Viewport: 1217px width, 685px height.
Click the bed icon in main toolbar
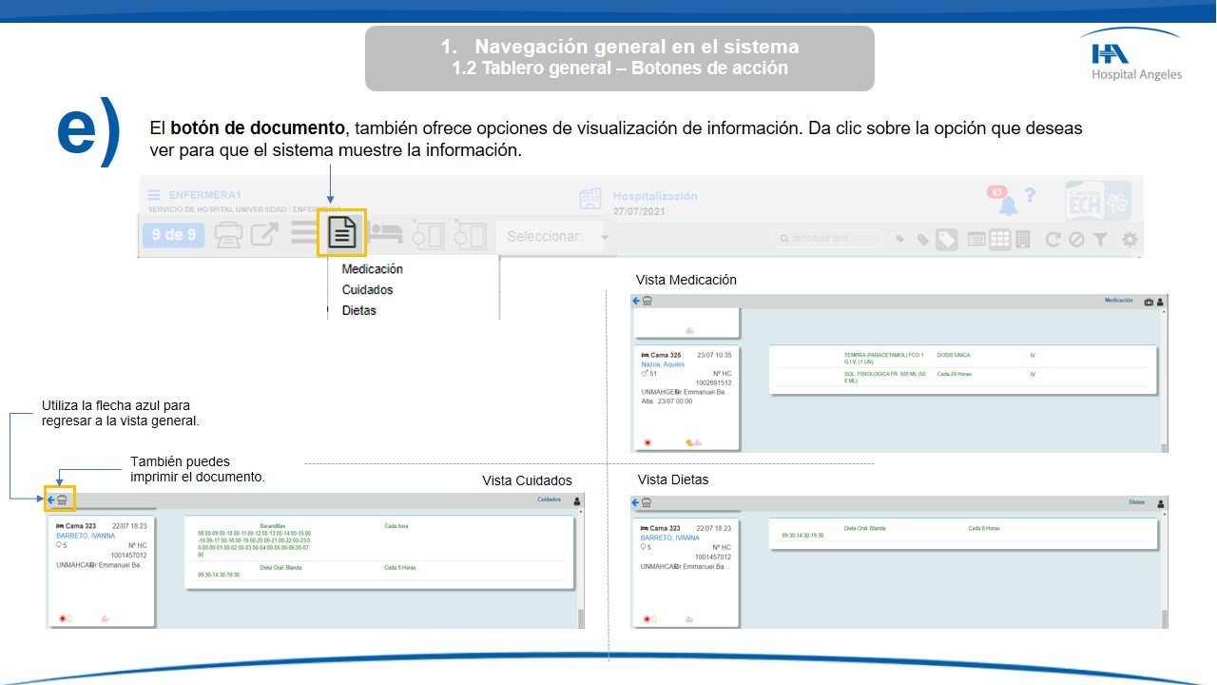click(x=386, y=234)
